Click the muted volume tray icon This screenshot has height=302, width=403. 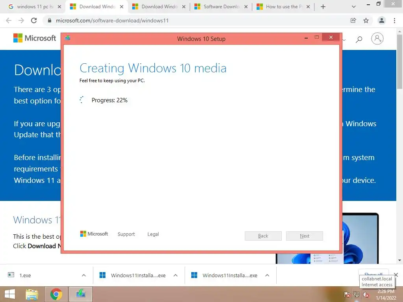pos(366,295)
